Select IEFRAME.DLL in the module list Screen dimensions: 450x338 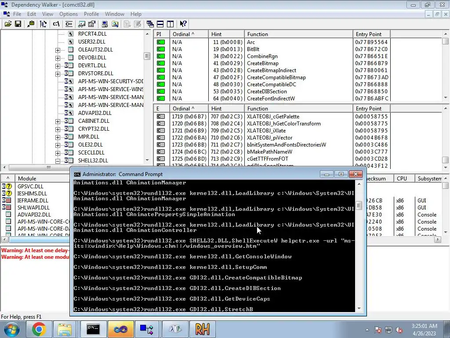pos(33,201)
